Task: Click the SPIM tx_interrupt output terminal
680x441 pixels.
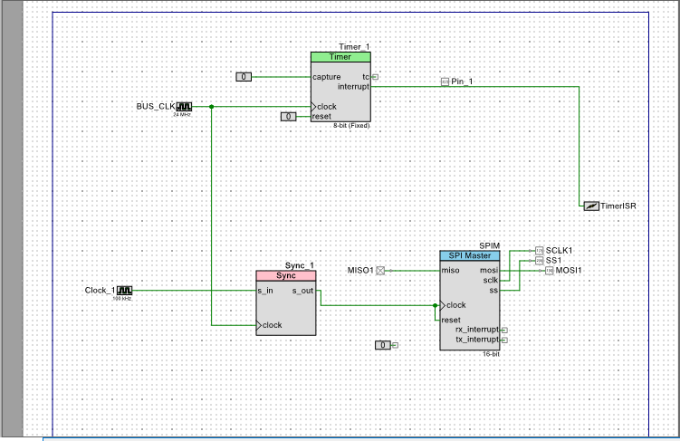Action: click(x=504, y=340)
